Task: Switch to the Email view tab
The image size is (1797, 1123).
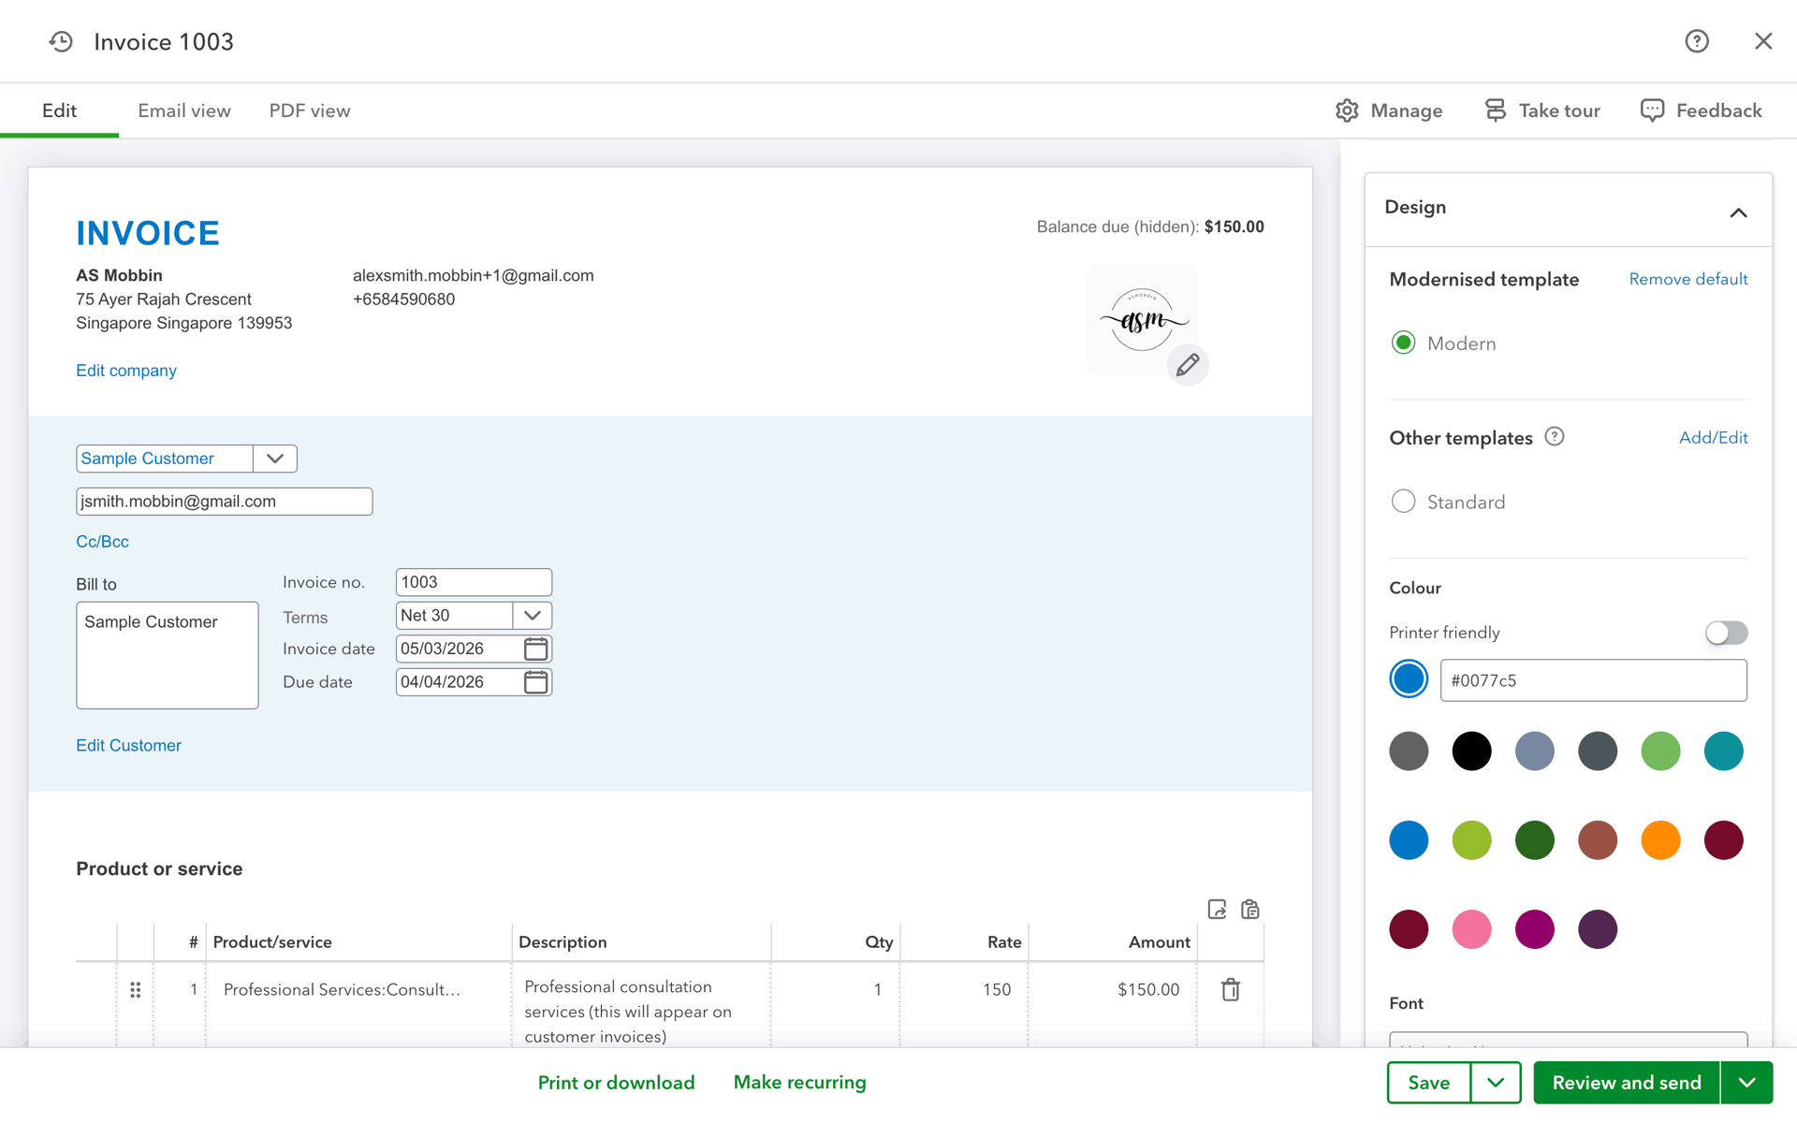Action: pos(184,110)
